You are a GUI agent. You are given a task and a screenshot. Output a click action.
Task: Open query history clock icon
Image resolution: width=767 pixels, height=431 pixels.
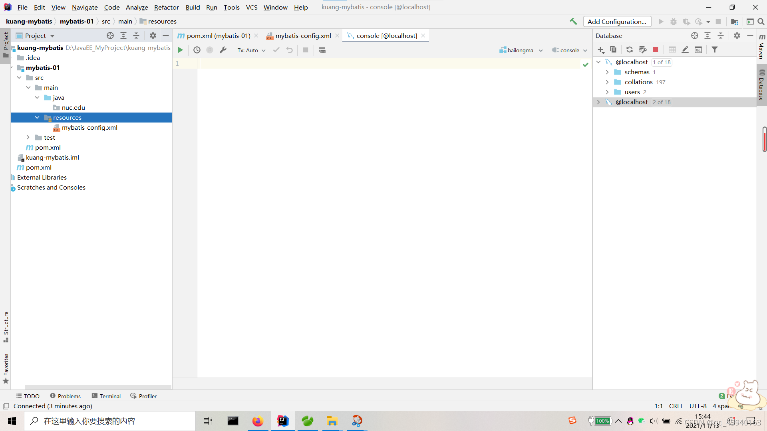click(x=197, y=50)
